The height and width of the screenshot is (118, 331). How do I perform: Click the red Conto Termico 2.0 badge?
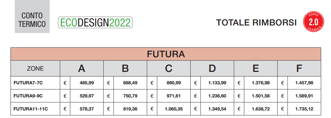(314, 22)
